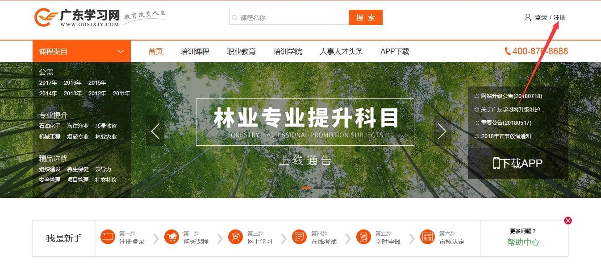Go to the previous banner slide arrow
This screenshot has height=270, width=601.
tap(155, 131)
